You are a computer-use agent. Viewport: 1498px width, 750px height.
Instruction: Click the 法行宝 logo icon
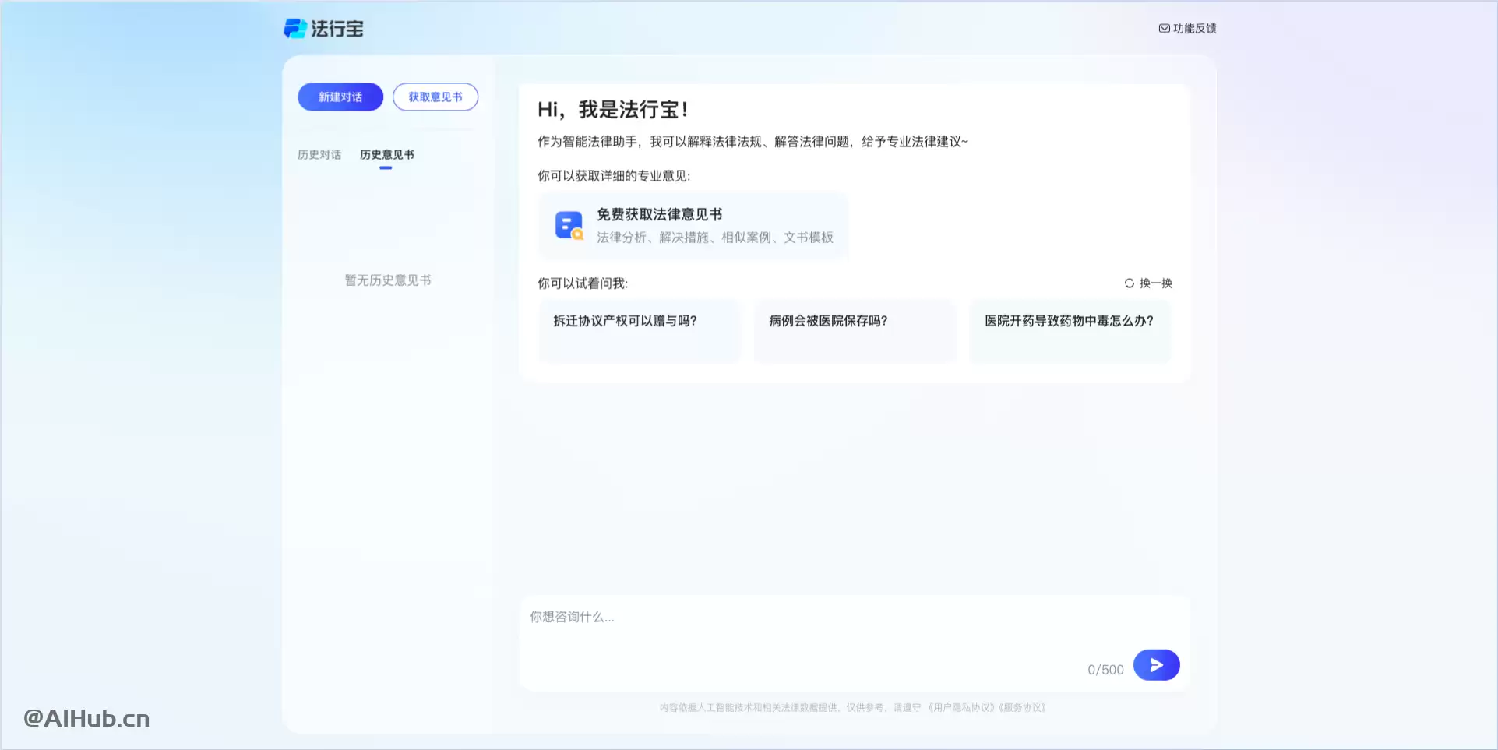pyautogui.click(x=295, y=29)
